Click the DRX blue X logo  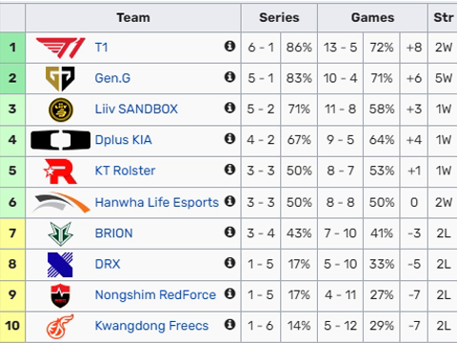(60, 265)
